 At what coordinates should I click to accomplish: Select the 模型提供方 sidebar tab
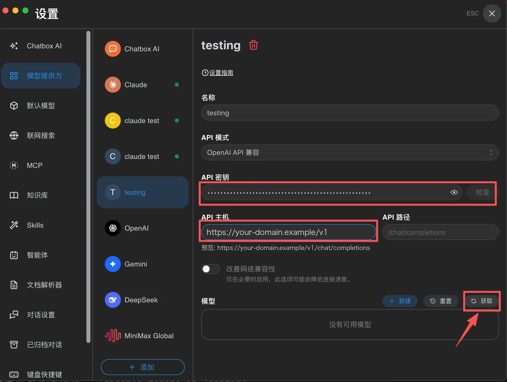click(x=41, y=76)
